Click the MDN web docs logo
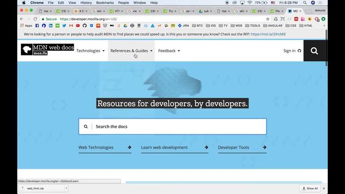Image resolution: width=345 pixels, height=194 pixels. 47,50
